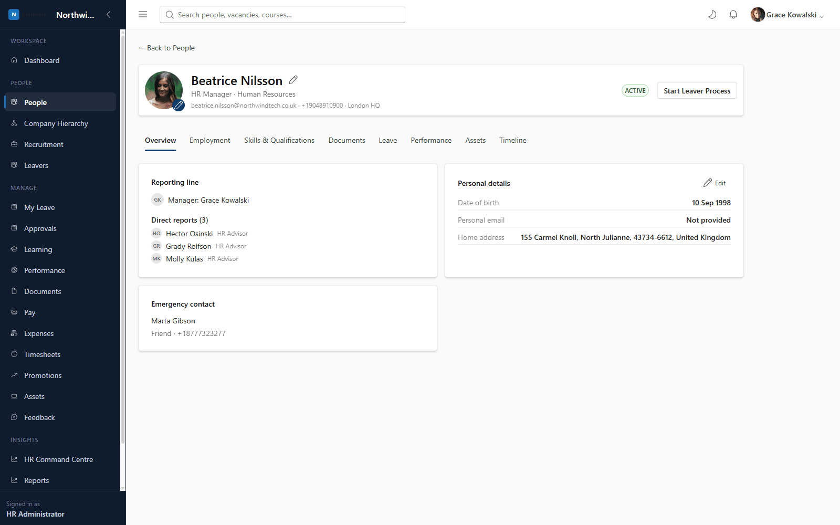The width and height of the screenshot is (840, 525).
Task: Click Start Leaver Process button
Action: tap(697, 91)
